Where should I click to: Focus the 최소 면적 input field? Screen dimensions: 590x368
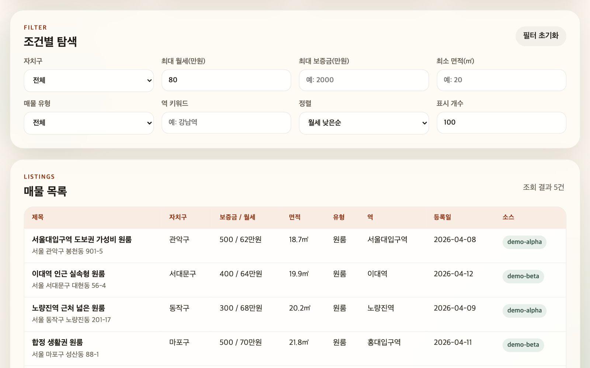501,80
